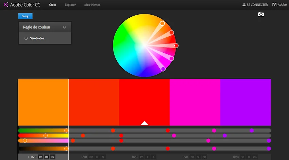Click Adobe Color CC title text
This screenshot has height=160, width=289.
pos(25,5)
